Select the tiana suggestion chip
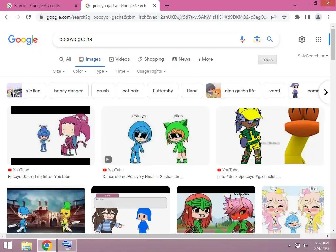 (192, 91)
